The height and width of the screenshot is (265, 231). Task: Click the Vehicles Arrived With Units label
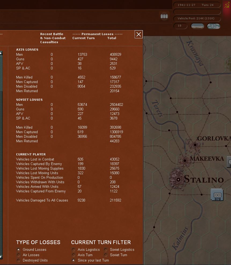37,187
